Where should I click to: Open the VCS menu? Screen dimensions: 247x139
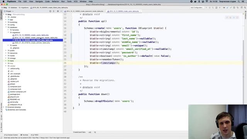click(x=76, y=2)
